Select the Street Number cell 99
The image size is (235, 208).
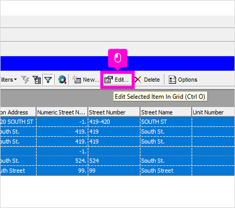114,171
